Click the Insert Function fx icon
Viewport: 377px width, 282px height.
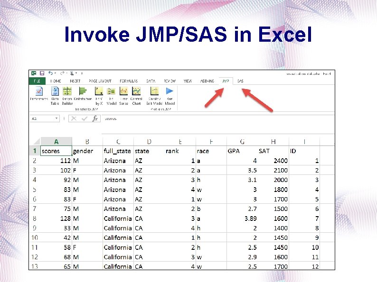click(x=95, y=118)
